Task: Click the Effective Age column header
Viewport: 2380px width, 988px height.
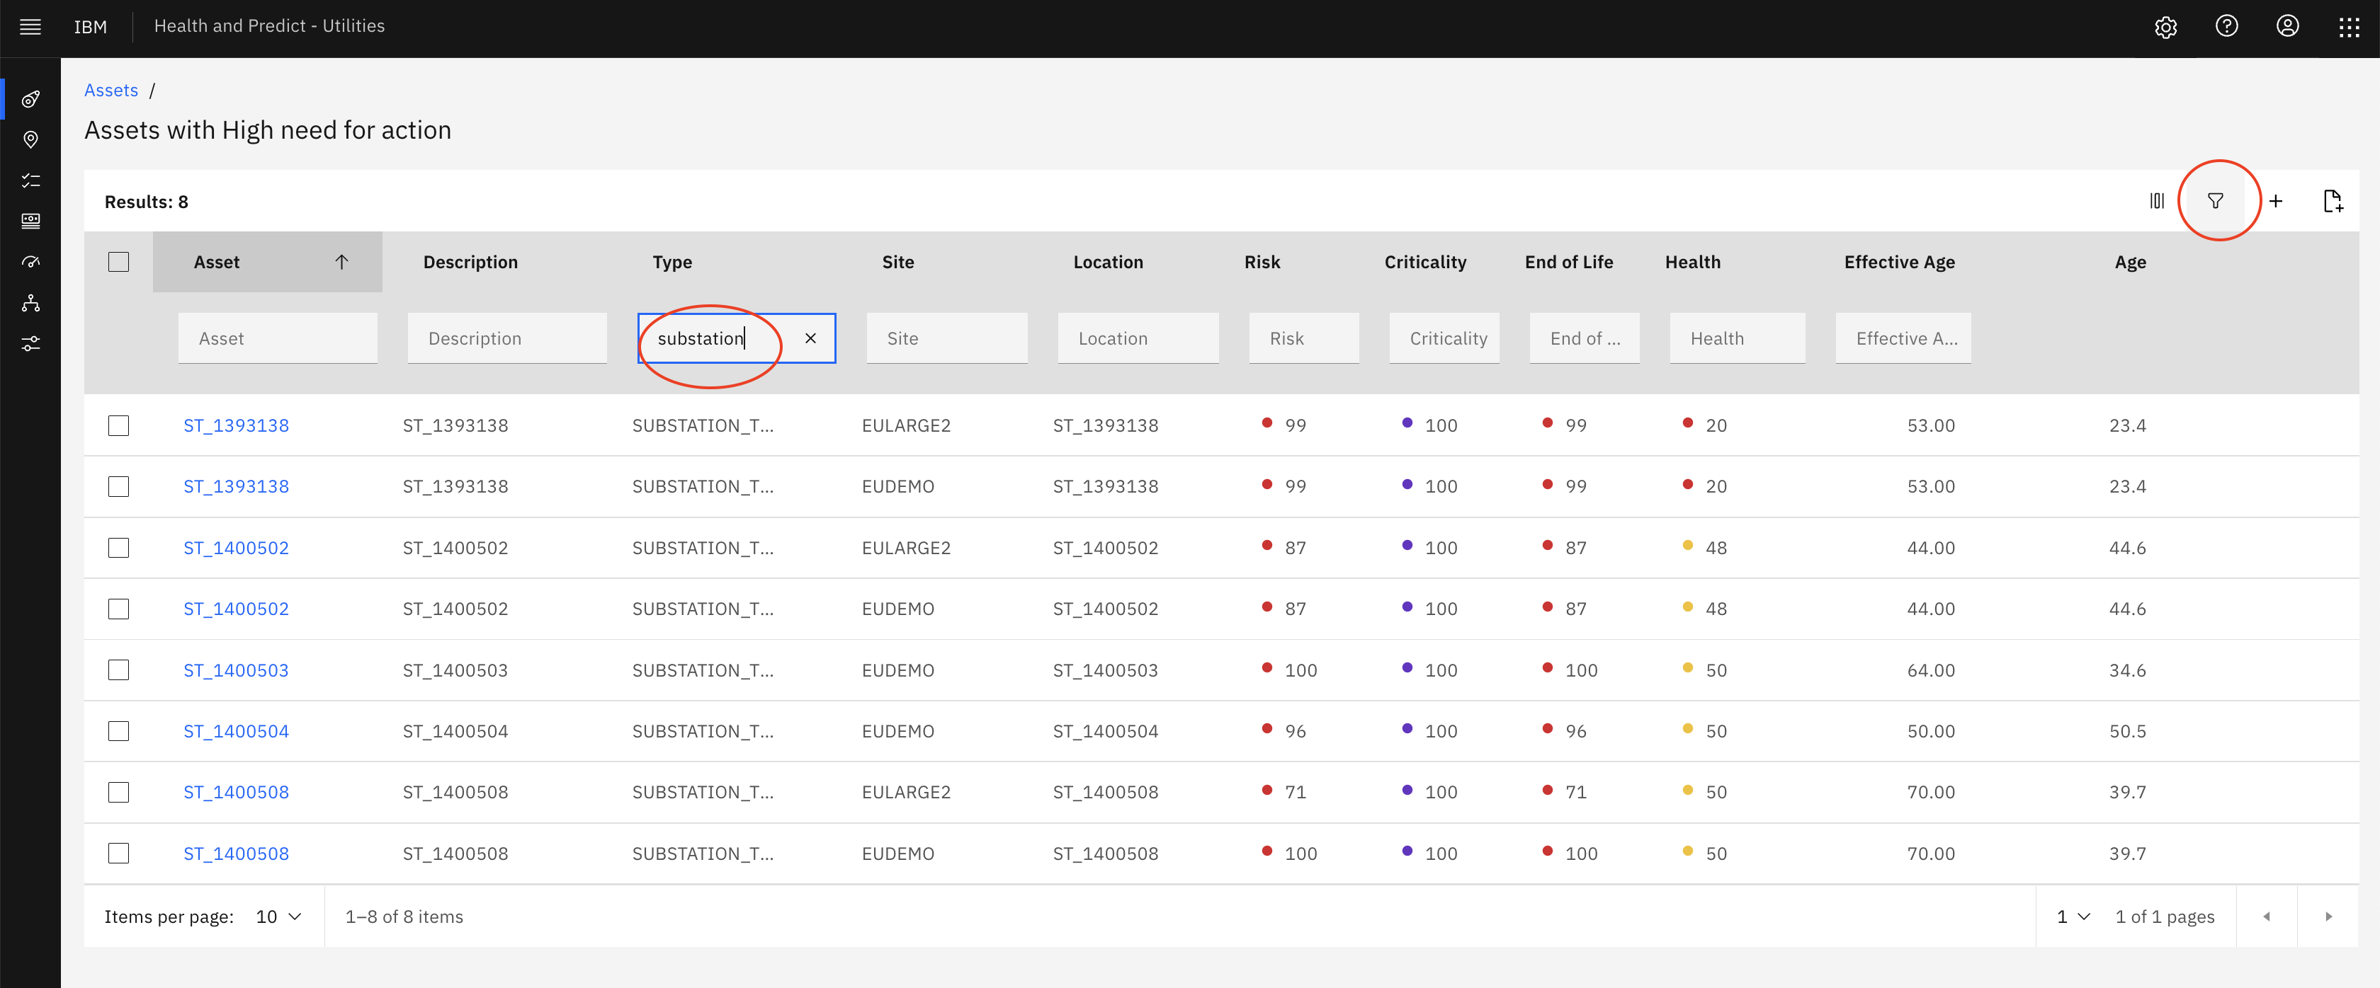Action: (x=1900, y=263)
